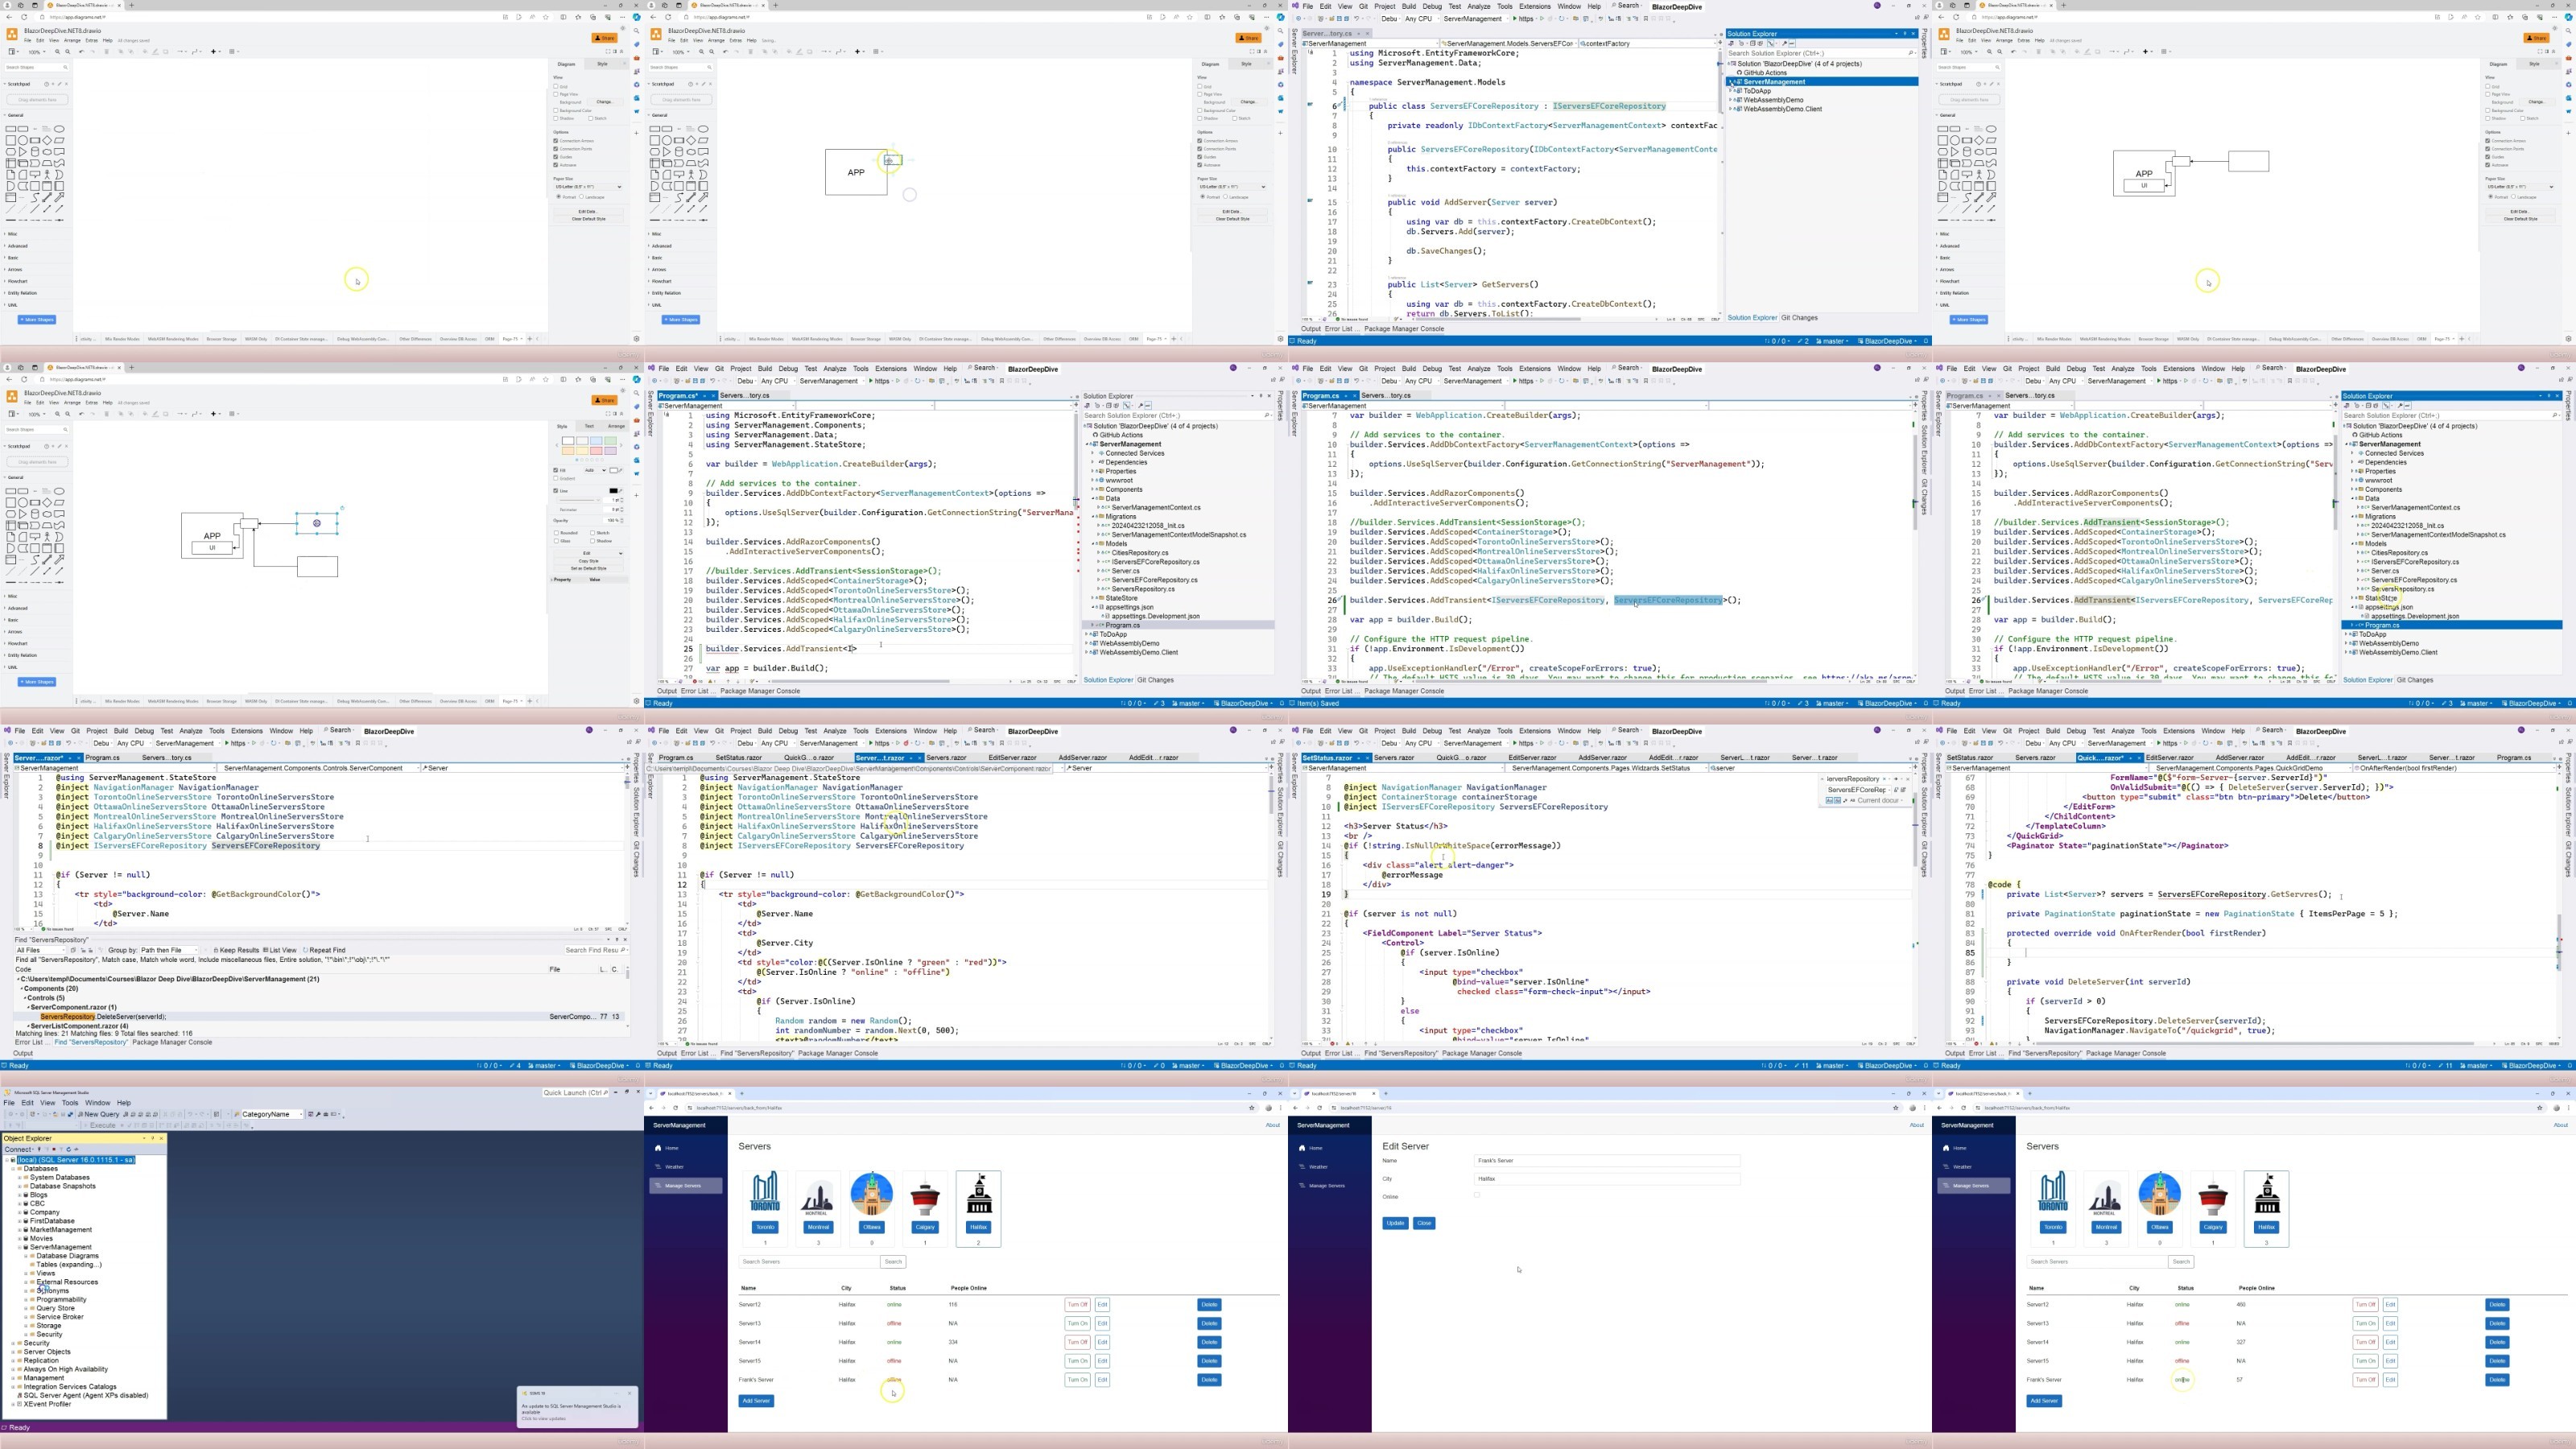2576x1449 pixels.
Task: Open the black line color swatch in the draw.io Style panel
Action: point(614,491)
